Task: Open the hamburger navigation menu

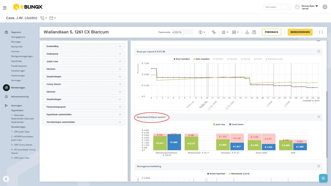Action: [x=5, y=8]
